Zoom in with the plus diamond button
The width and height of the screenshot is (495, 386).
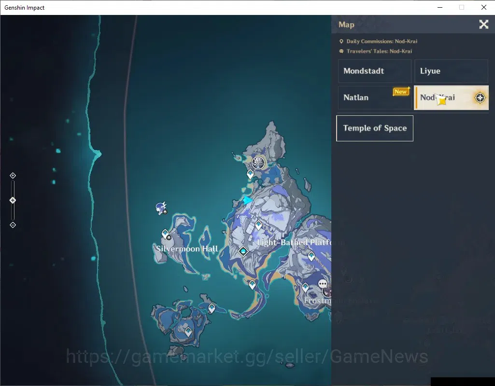tap(13, 175)
